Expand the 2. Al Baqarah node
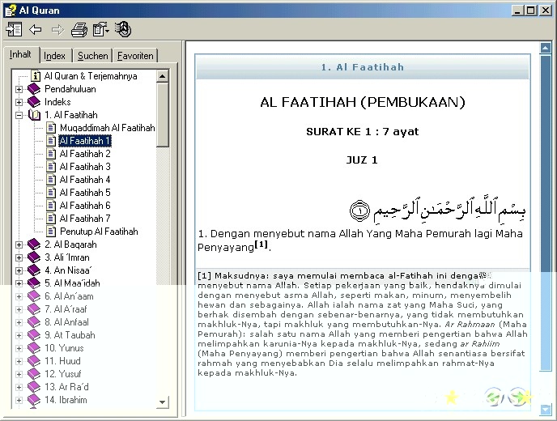557x421 pixels. pos(19,245)
